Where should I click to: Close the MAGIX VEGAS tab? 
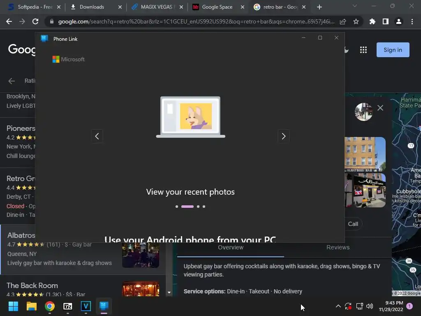pyautogui.click(x=181, y=7)
